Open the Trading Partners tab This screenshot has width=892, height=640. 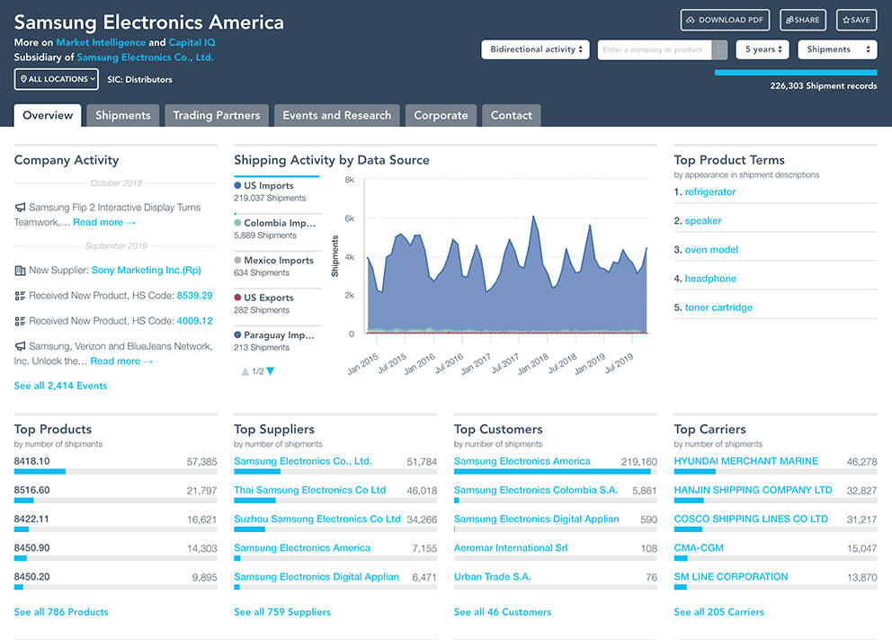(216, 115)
